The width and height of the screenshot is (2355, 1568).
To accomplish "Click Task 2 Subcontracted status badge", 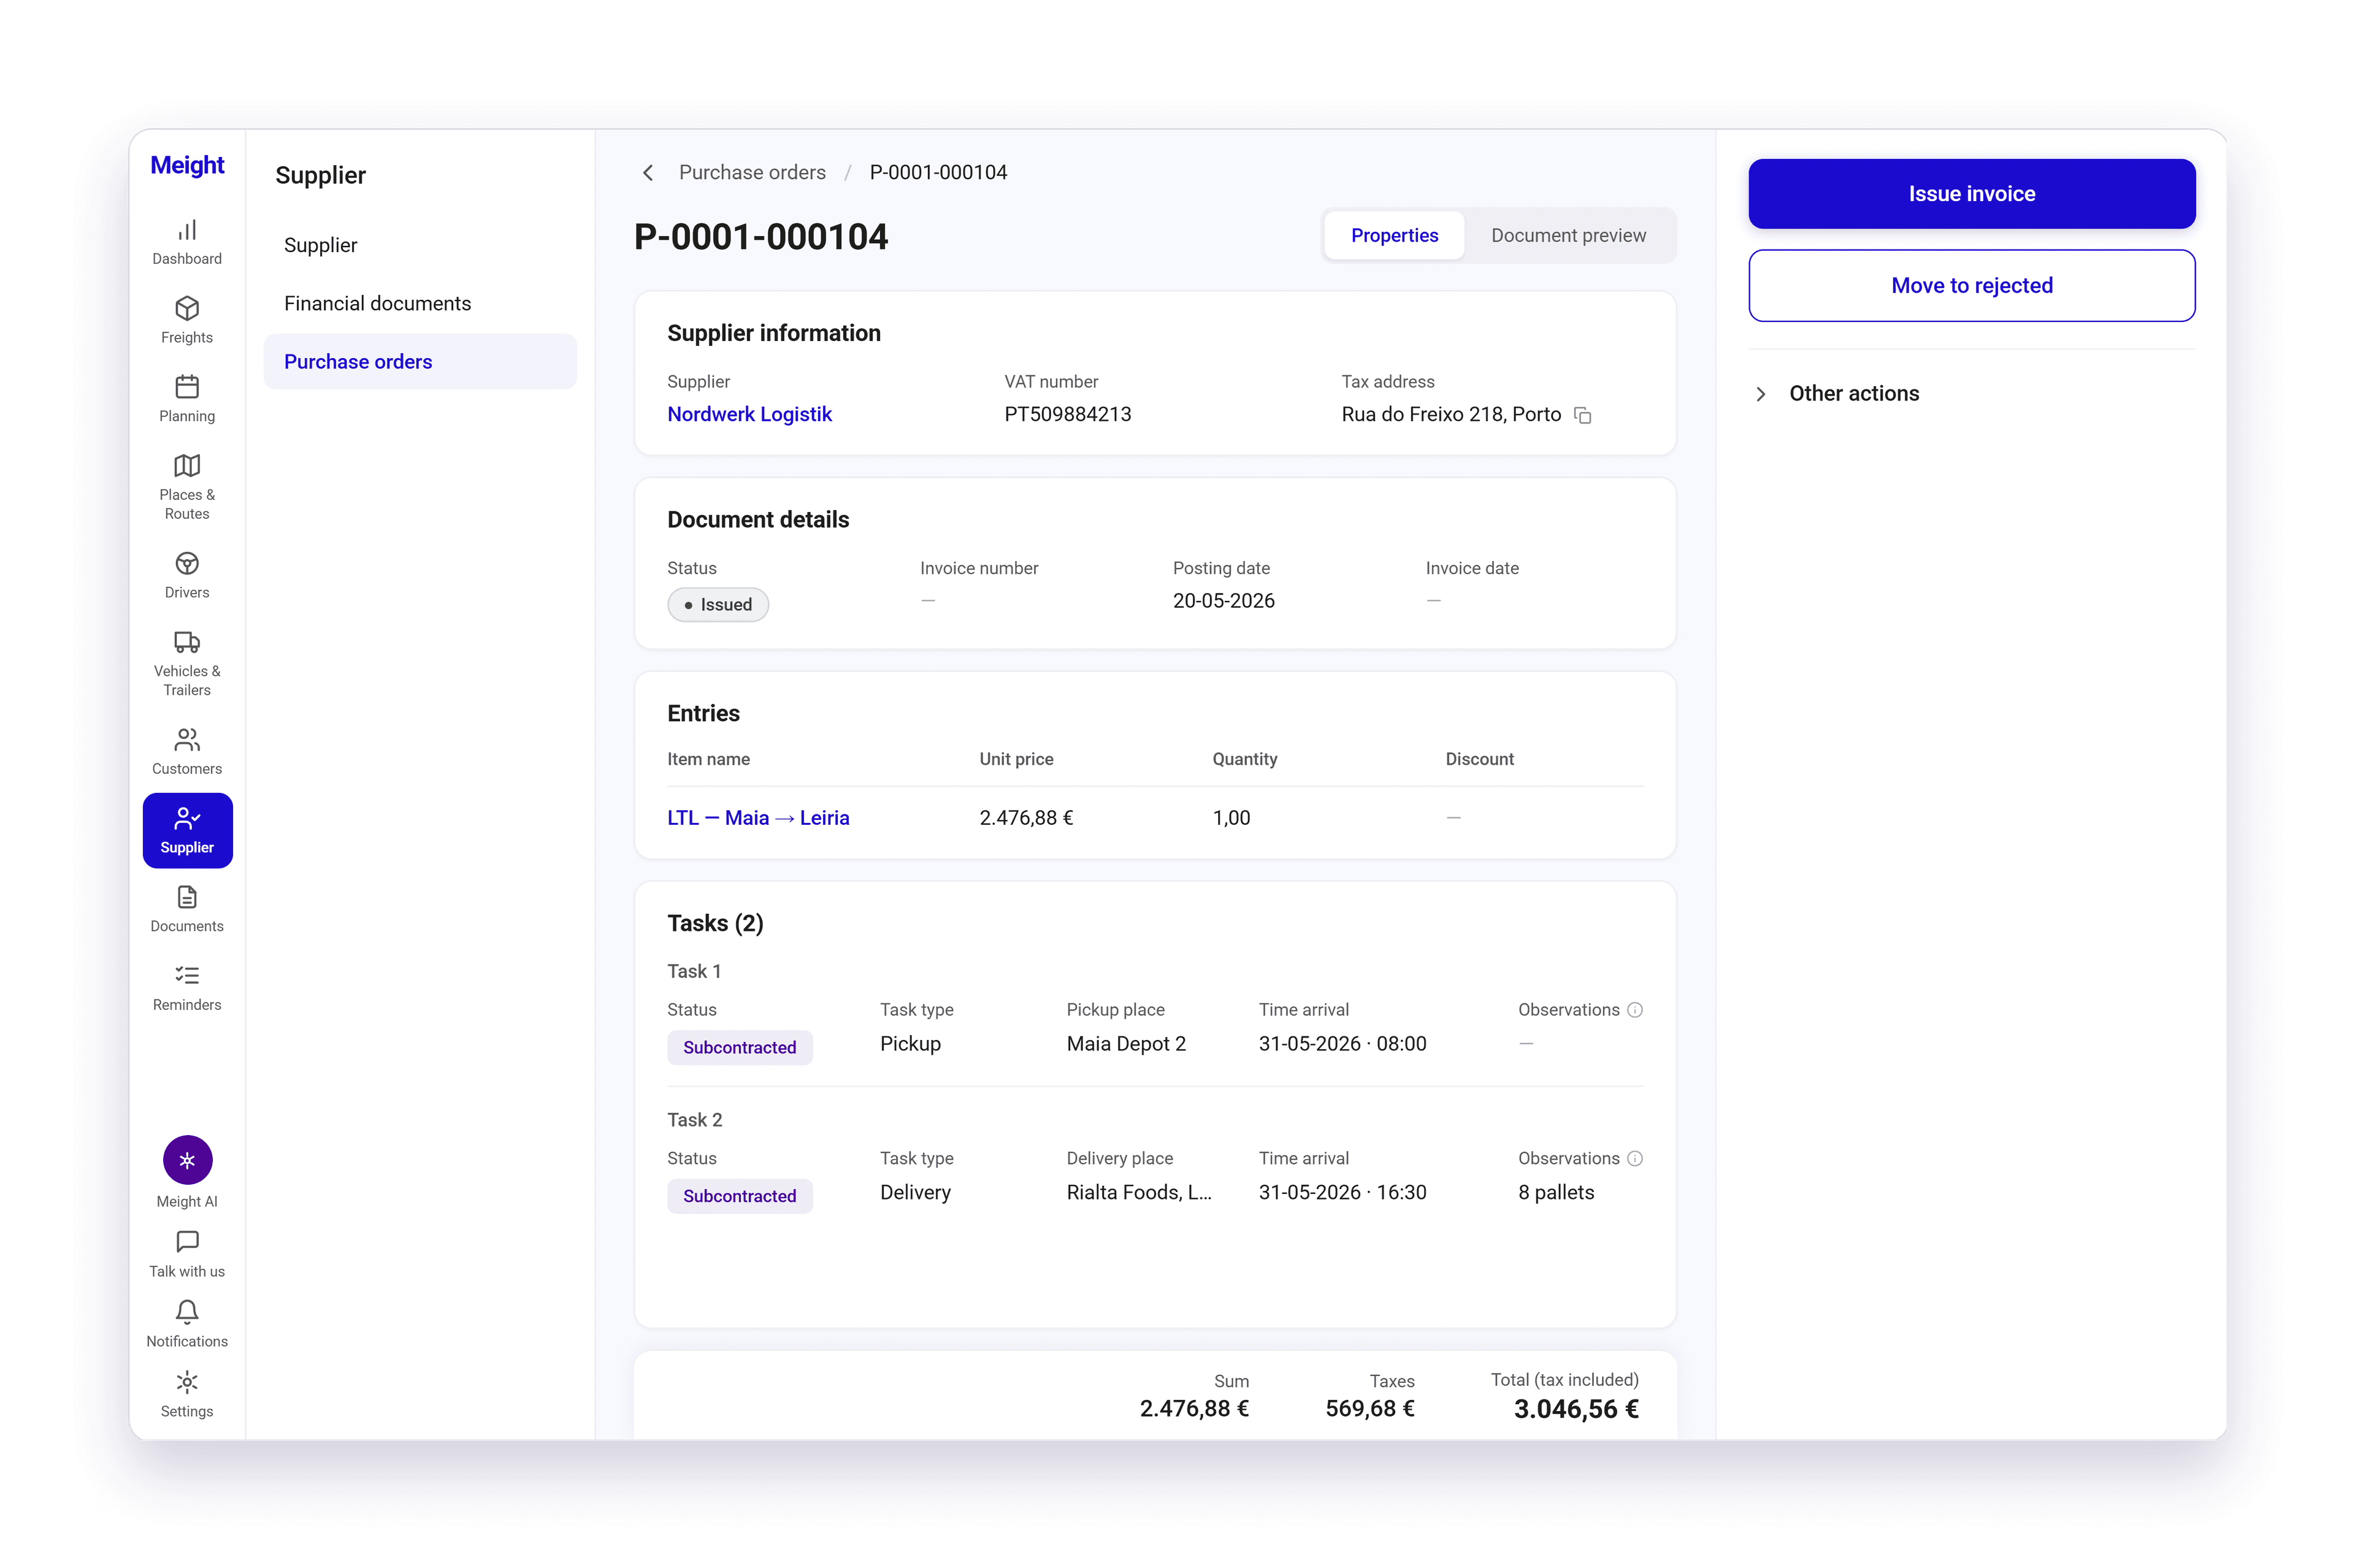I will tap(739, 1195).
